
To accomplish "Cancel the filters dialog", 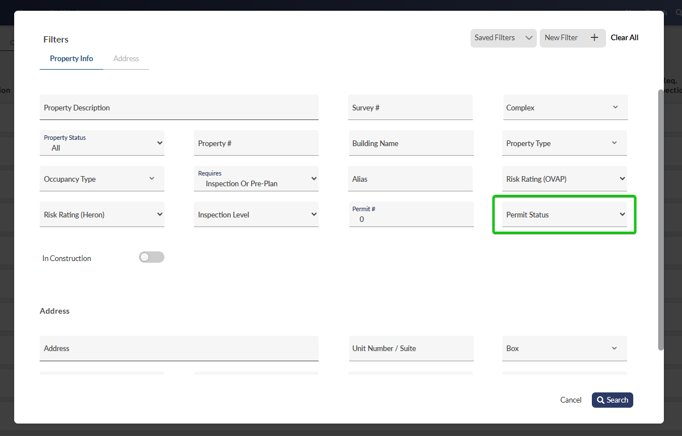I will click(x=571, y=400).
